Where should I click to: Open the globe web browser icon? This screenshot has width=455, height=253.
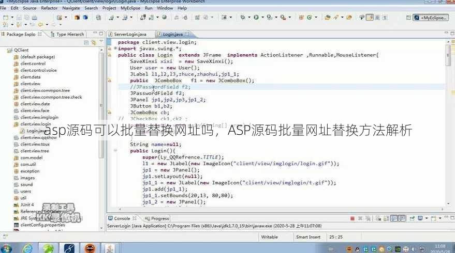point(164,18)
